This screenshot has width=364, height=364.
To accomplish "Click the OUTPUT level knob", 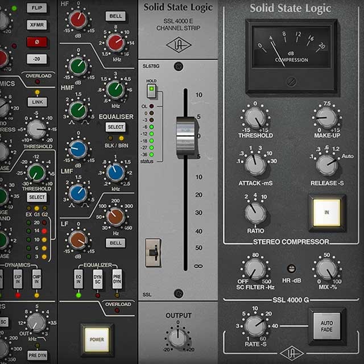I will click(x=177, y=339).
